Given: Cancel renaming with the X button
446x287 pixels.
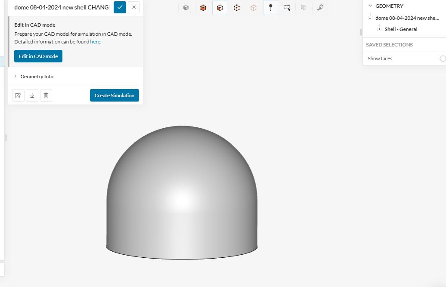Looking at the screenshot, I should (x=134, y=7).
